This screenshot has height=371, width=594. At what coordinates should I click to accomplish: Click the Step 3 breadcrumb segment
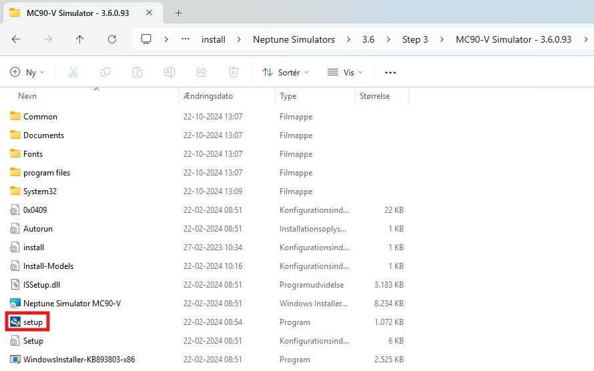click(x=415, y=39)
